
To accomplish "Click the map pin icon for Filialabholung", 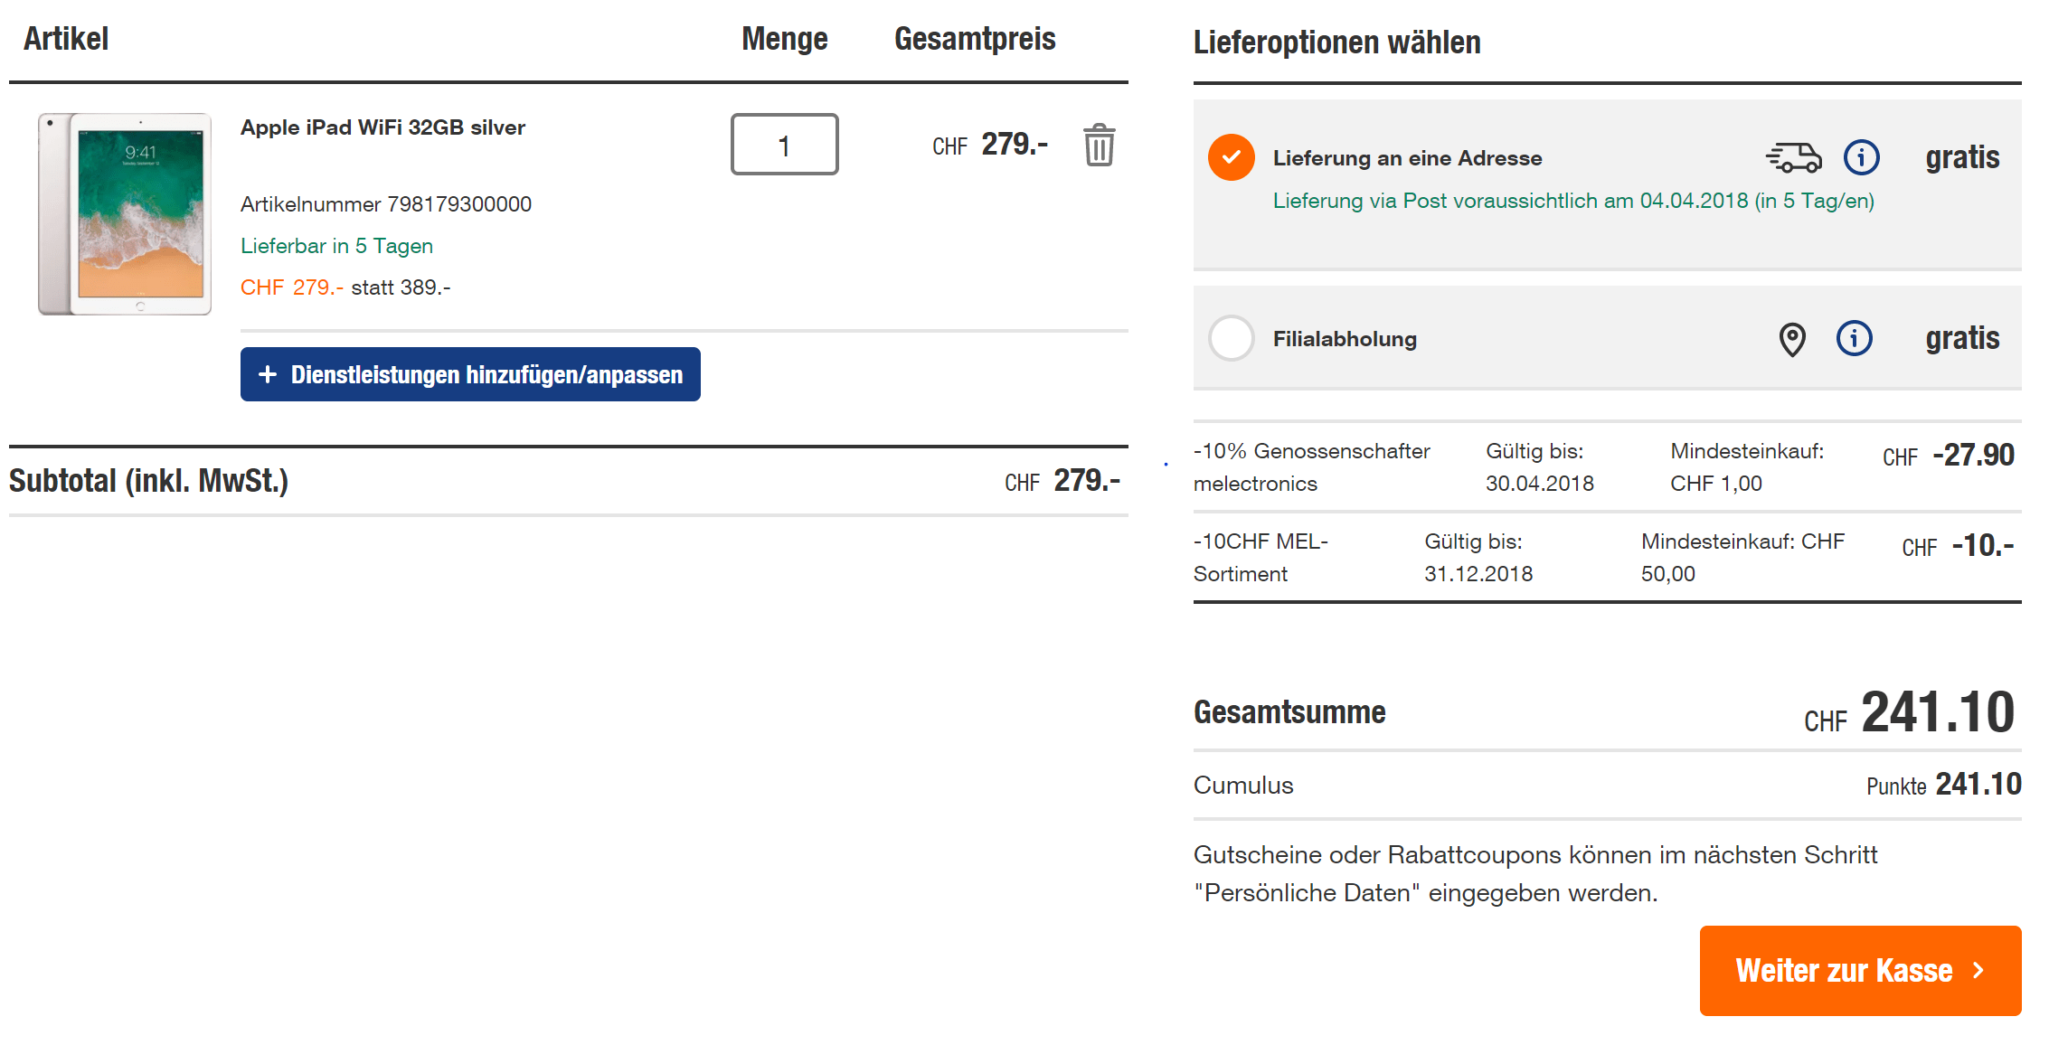I will [x=1791, y=339].
